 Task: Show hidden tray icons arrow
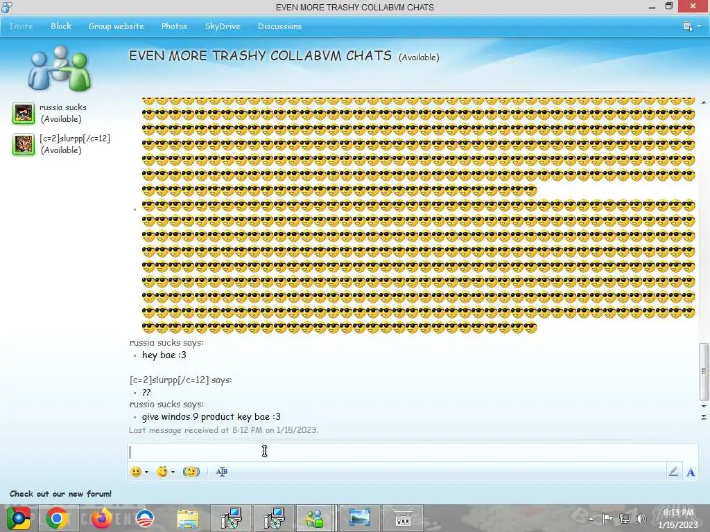click(x=591, y=519)
